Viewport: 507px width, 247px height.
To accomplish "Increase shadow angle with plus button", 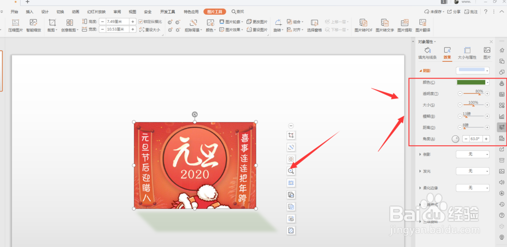I will pyautogui.click(x=486, y=139).
